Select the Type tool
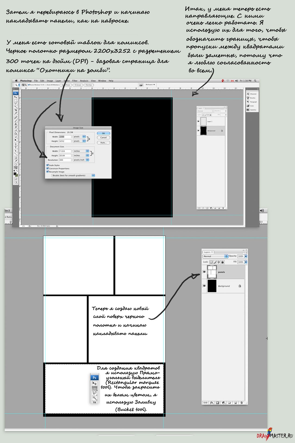295x443 pixels. pos(16,147)
